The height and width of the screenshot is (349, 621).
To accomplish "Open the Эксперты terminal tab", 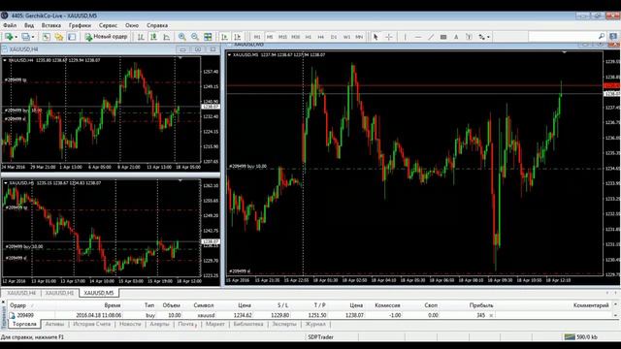I will [x=284, y=324].
